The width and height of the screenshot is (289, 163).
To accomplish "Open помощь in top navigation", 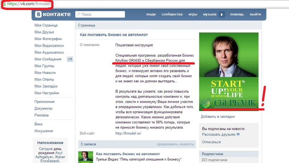I will [237, 14].
